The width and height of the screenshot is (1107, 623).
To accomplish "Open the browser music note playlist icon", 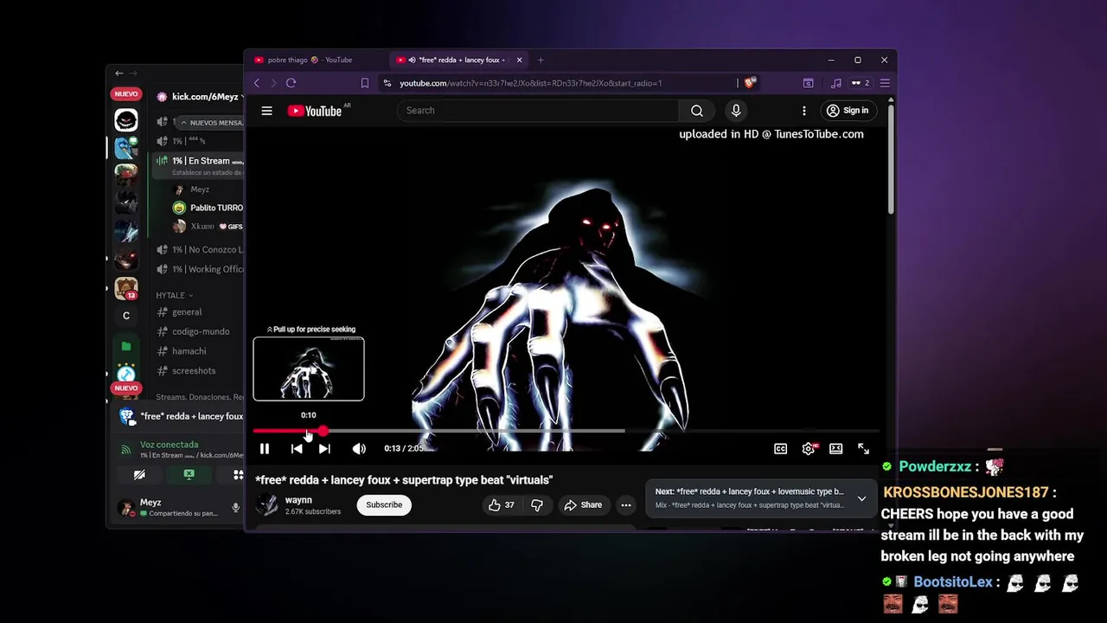I will tap(835, 83).
